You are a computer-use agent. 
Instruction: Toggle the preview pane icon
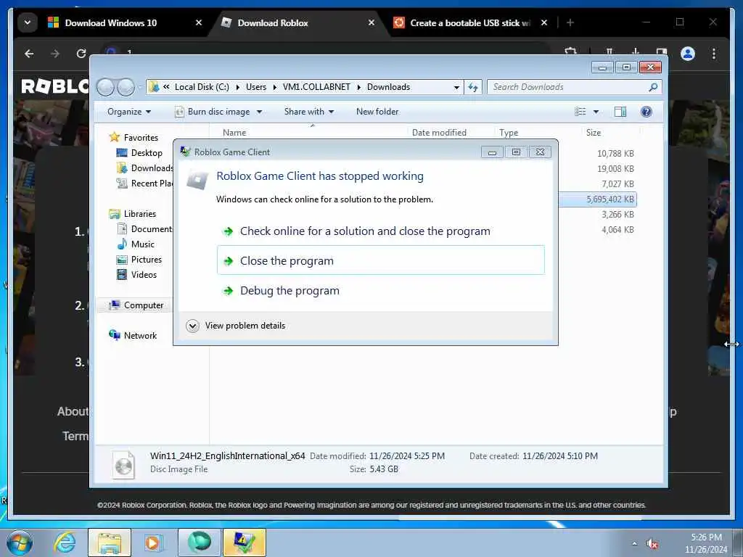tap(620, 112)
